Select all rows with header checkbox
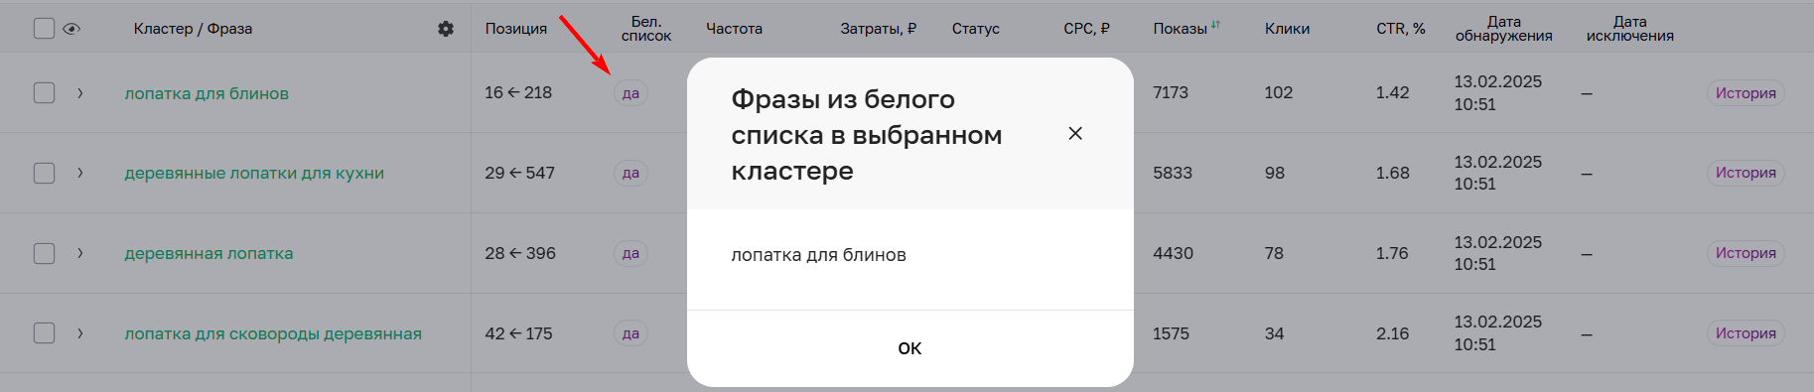 click(44, 29)
